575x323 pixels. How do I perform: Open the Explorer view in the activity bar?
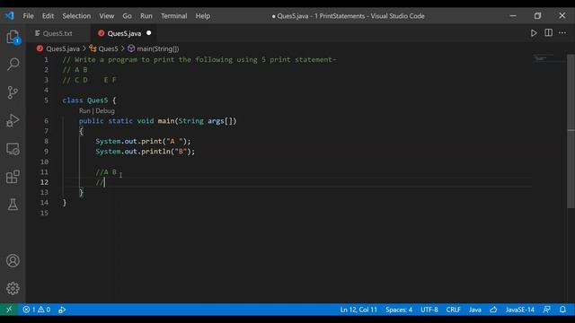pos(13,37)
